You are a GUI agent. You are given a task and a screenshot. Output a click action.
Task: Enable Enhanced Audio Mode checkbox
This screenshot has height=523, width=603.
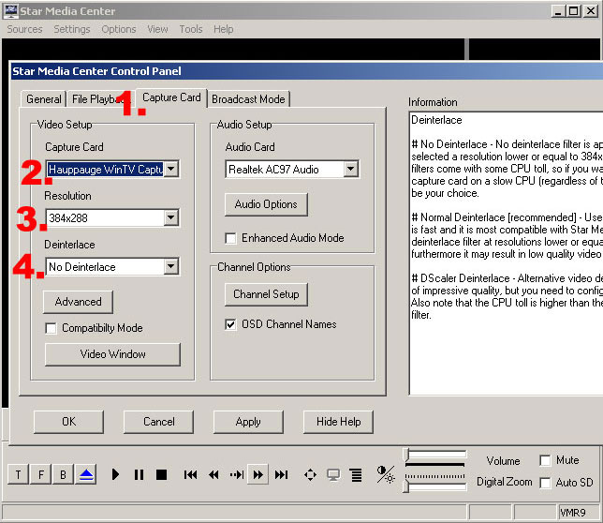[230, 238]
